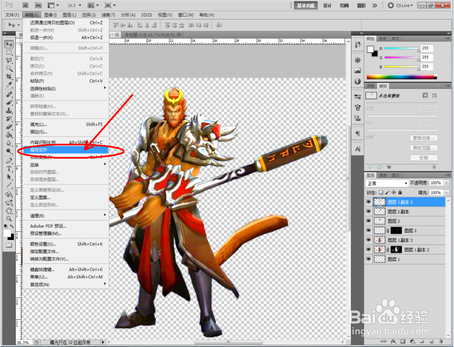Image resolution: width=454 pixels, height=347 pixels.
Task: Open Mini Bridge with the Mb icon
Action: click(x=38, y=5)
